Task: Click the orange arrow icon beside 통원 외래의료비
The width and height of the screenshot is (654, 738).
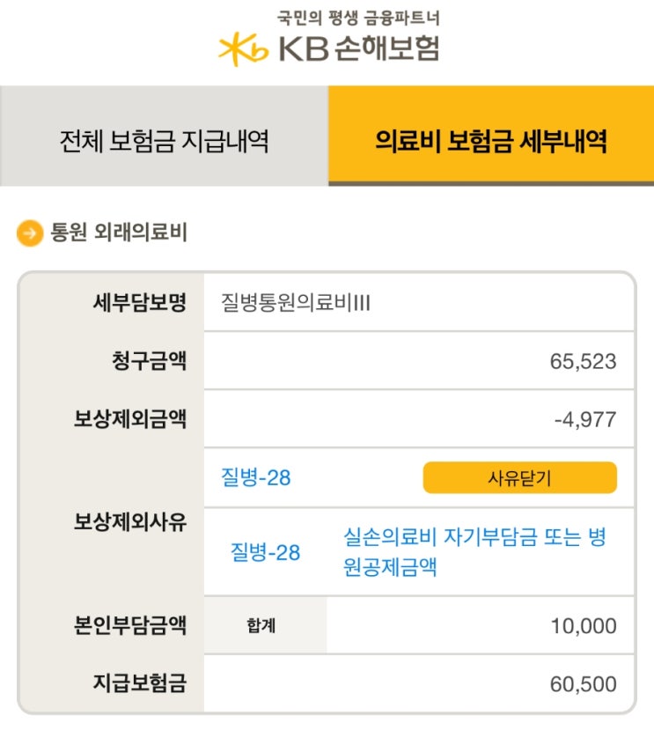Action: [x=30, y=233]
